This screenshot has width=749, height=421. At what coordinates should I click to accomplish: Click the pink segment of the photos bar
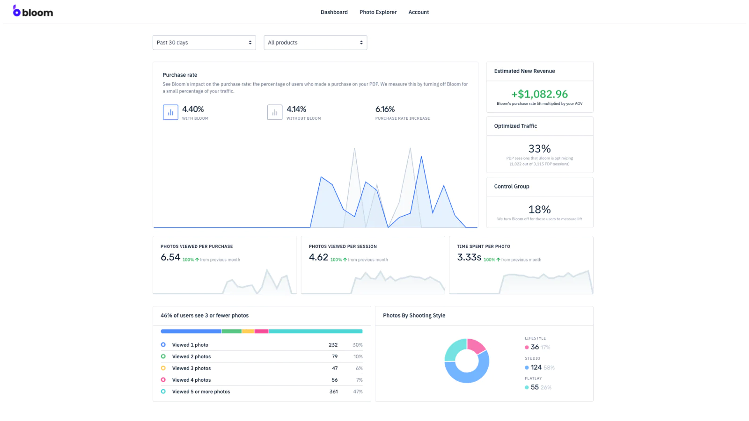261,331
